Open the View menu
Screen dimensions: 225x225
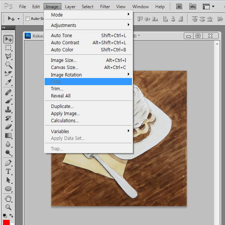[121, 7]
